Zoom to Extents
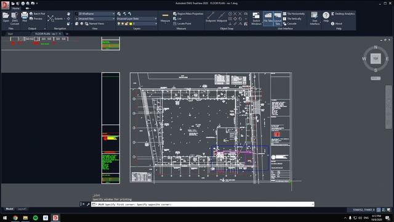 tap(55, 18)
